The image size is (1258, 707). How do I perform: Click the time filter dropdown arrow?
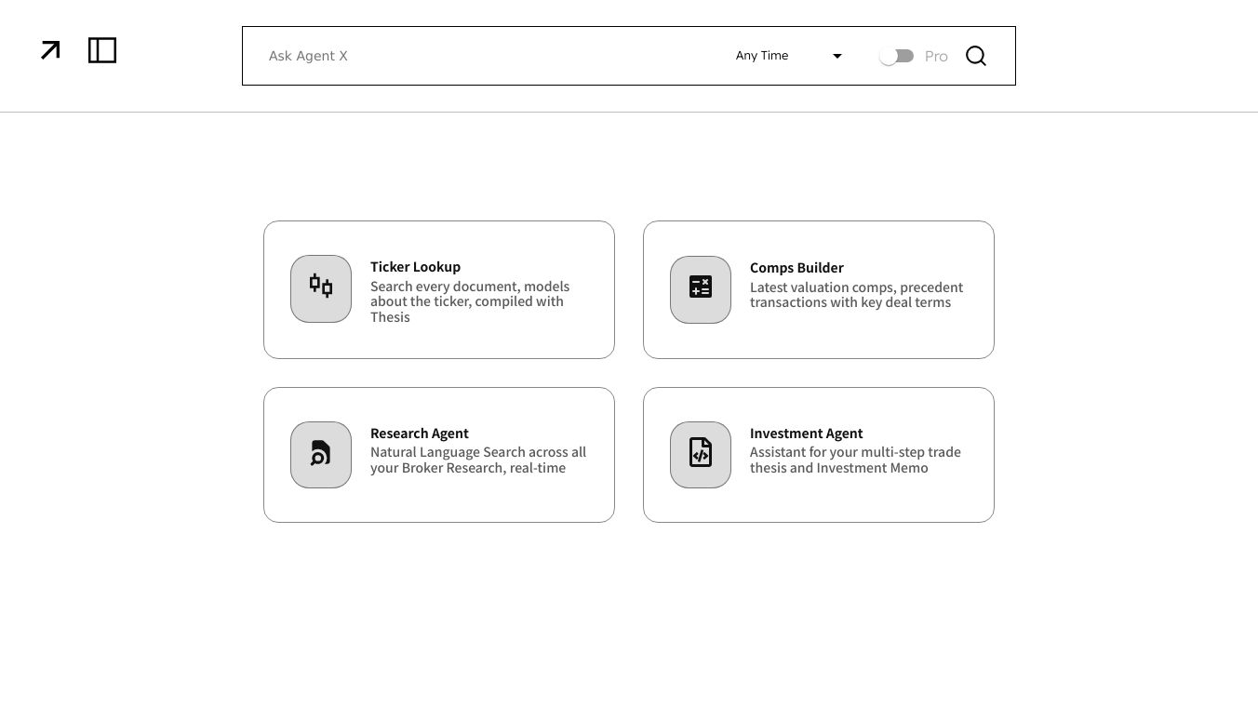837,56
